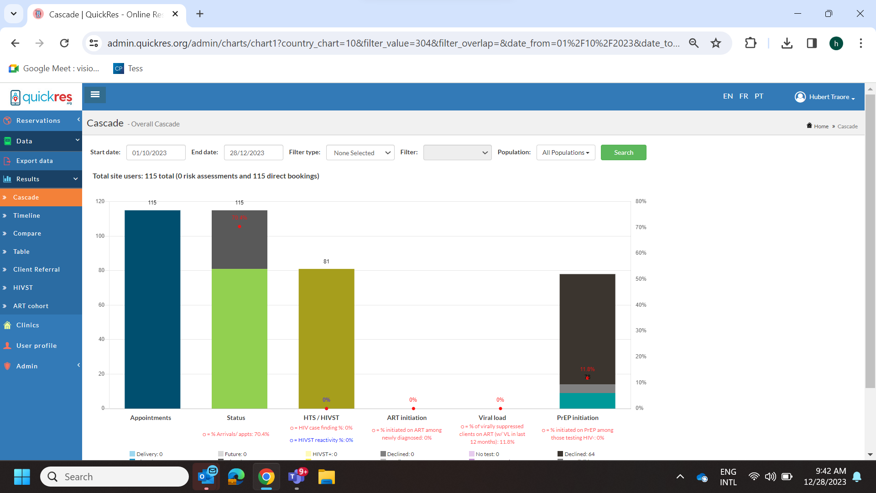
Task: Click the Clinics house icon in sidebar
Action: pyautogui.click(x=7, y=325)
